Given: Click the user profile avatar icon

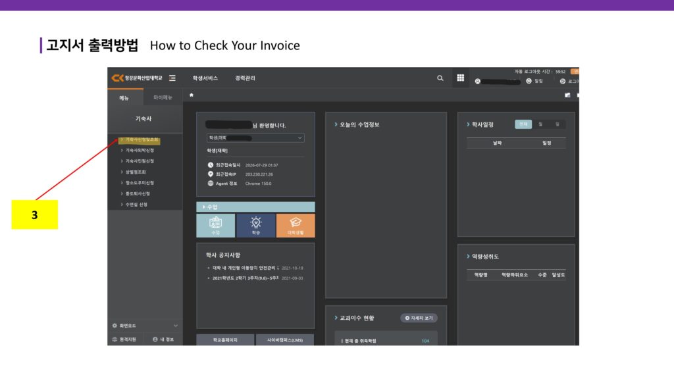Looking at the screenshot, I should 478,81.
